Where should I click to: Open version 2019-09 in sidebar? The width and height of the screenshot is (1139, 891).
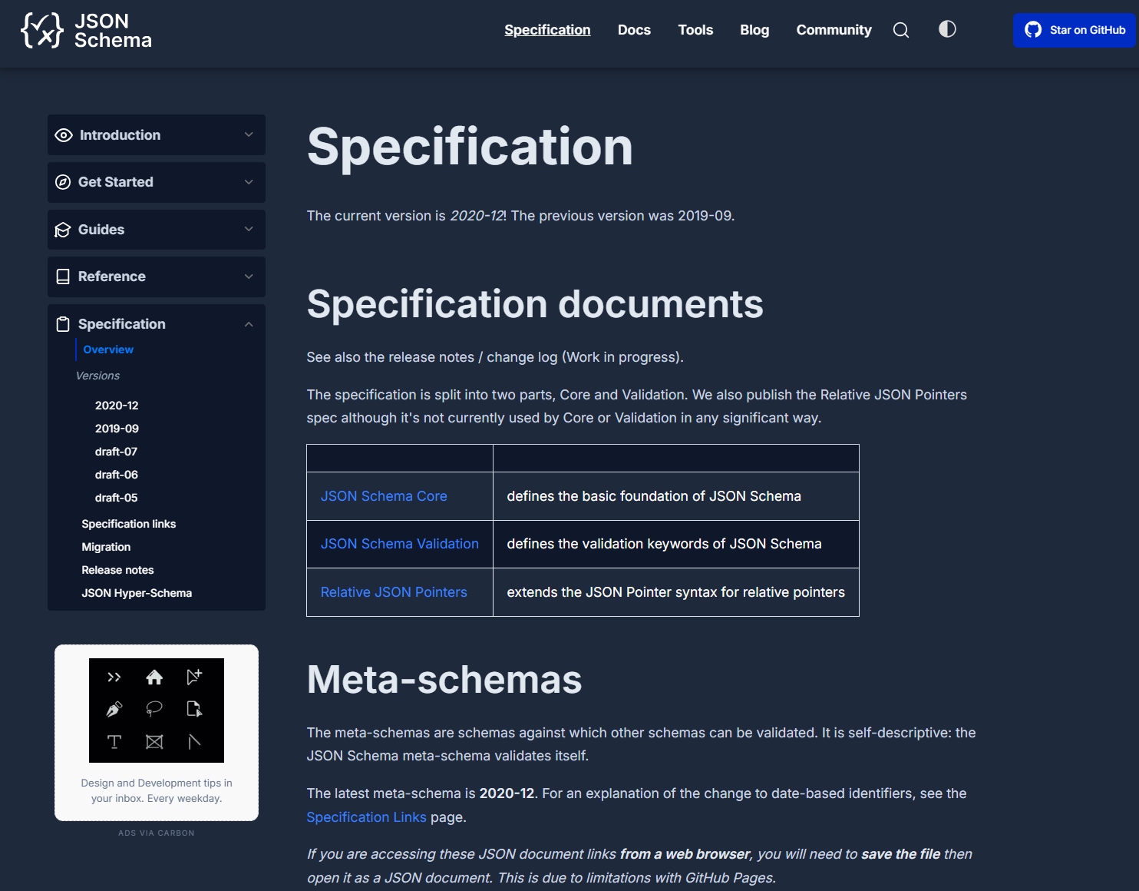[x=117, y=429]
